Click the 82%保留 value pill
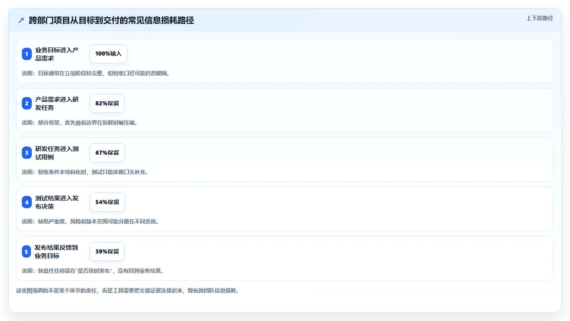Viewport: 570px width, 321px height. coord(107,103)
